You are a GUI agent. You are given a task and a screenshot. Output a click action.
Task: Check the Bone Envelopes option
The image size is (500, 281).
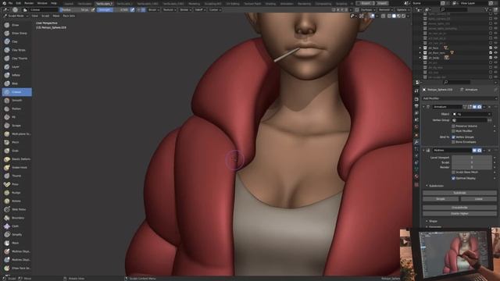coord(453,142)
